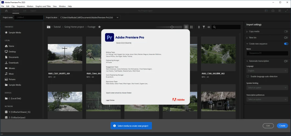Switch to list view
291x136 pixels.
click(192, 27)
